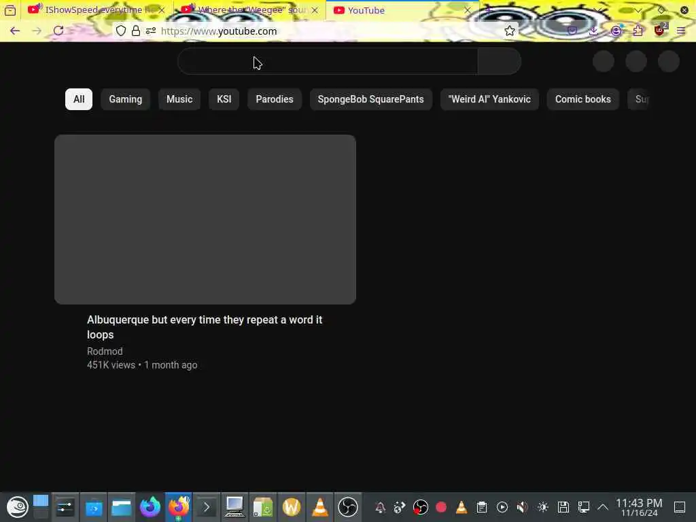Open the virtual desktop pager

41,507
